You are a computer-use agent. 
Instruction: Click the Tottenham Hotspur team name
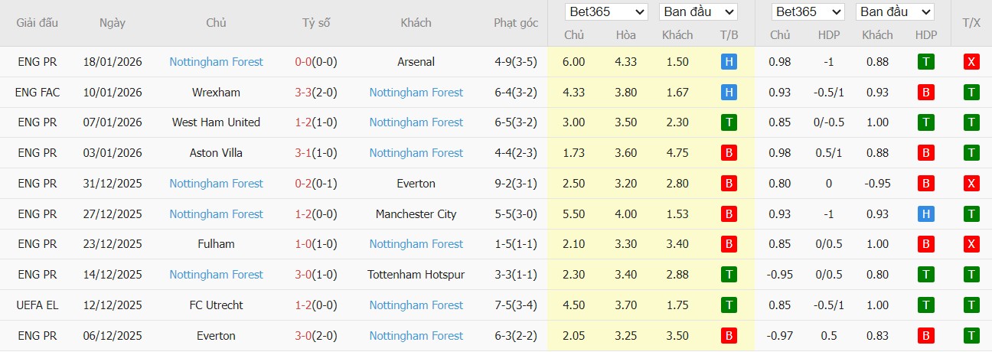(416, 275)
